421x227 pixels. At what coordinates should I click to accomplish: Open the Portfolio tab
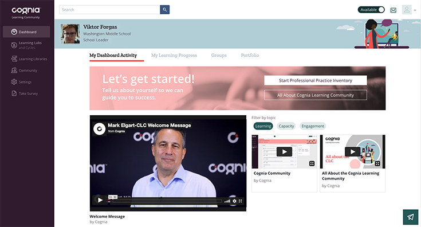tap(250, 56)
